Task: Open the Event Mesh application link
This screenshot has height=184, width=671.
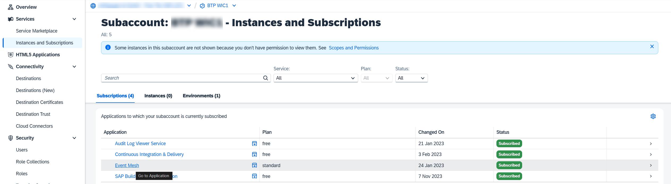Action: pos(127,165)
